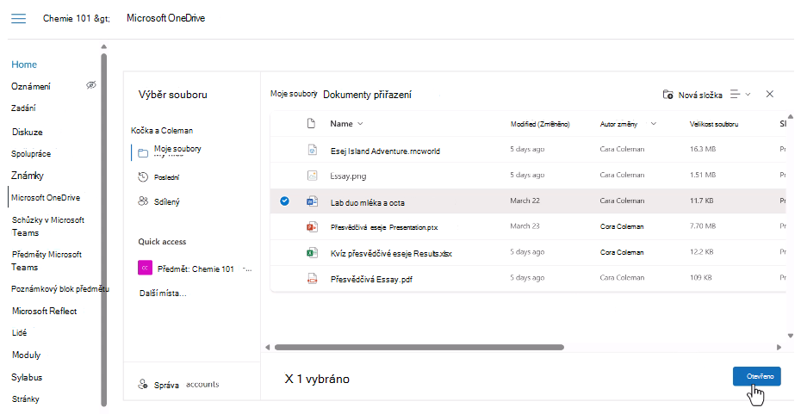Click the Velikost souboru column header

[714, 124]
